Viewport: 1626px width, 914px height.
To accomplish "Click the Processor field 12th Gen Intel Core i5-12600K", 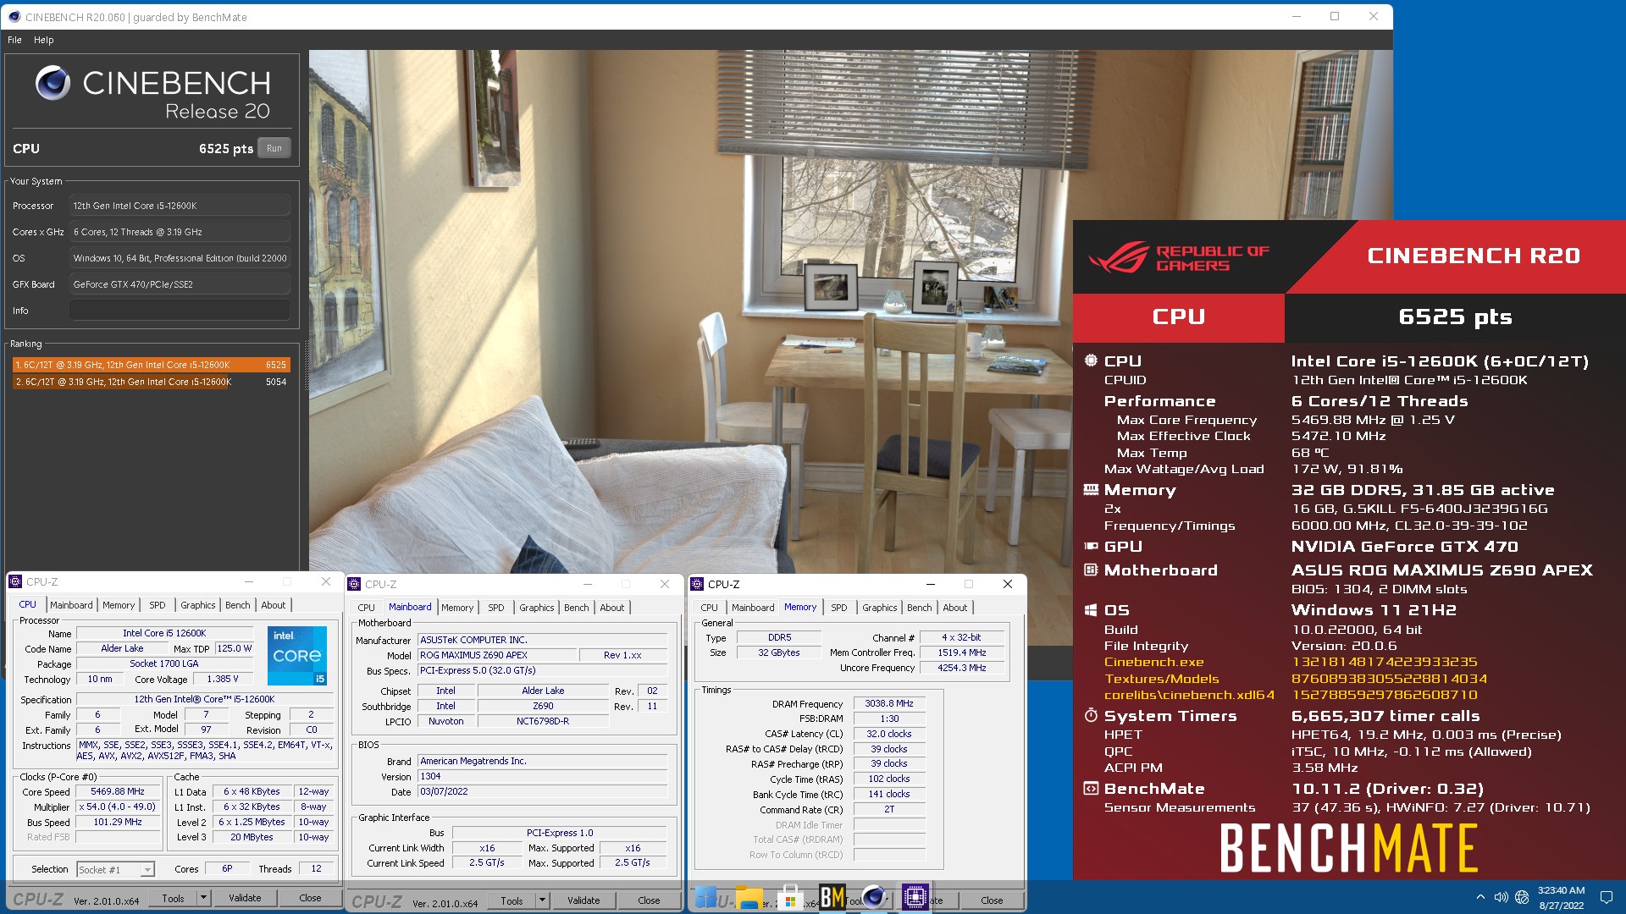I will point(180,206).
